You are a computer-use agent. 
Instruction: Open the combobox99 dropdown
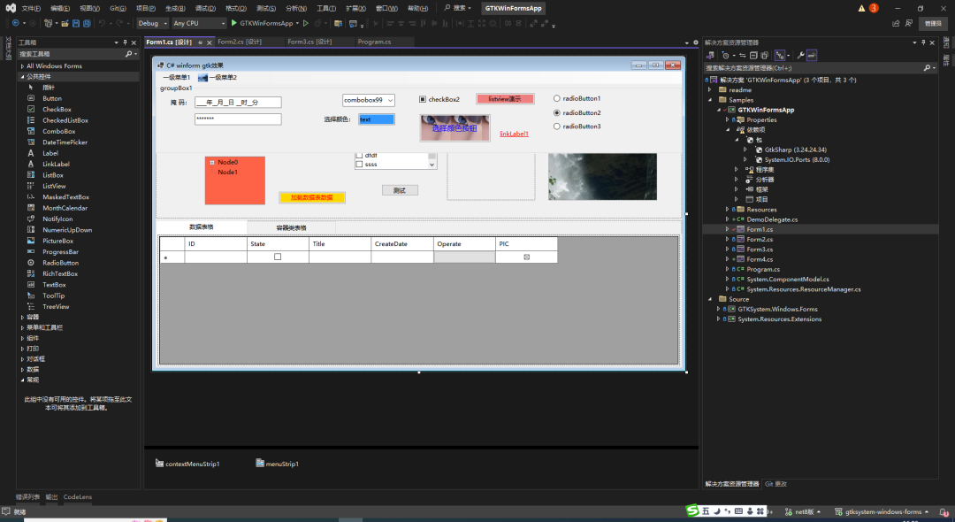[390, 101]
